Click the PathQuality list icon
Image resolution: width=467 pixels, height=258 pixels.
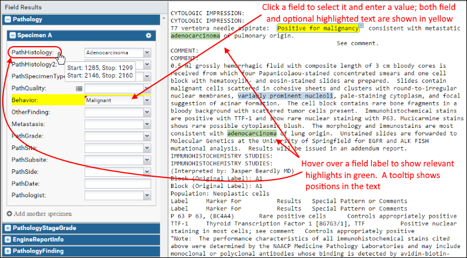[x=79, y=89]
